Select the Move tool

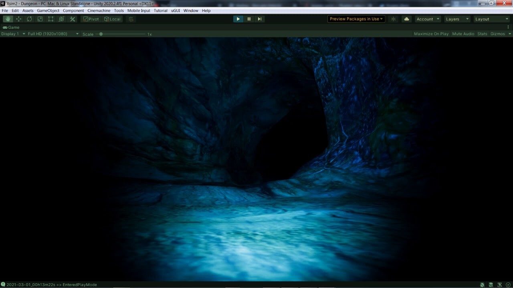18,19
